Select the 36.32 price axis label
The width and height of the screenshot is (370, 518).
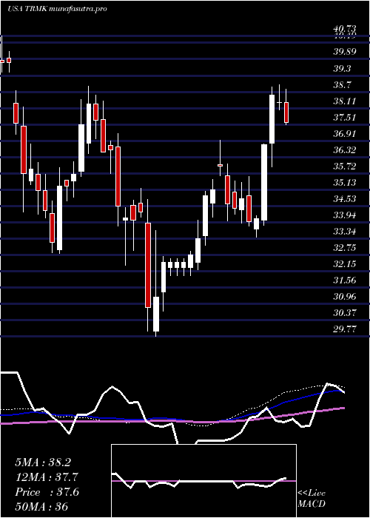coord(345,150)
